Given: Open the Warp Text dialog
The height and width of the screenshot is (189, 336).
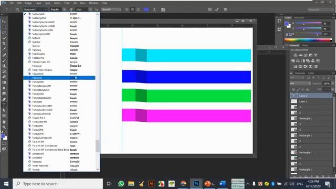Looking at the screenshot, I should pos(154,9).
